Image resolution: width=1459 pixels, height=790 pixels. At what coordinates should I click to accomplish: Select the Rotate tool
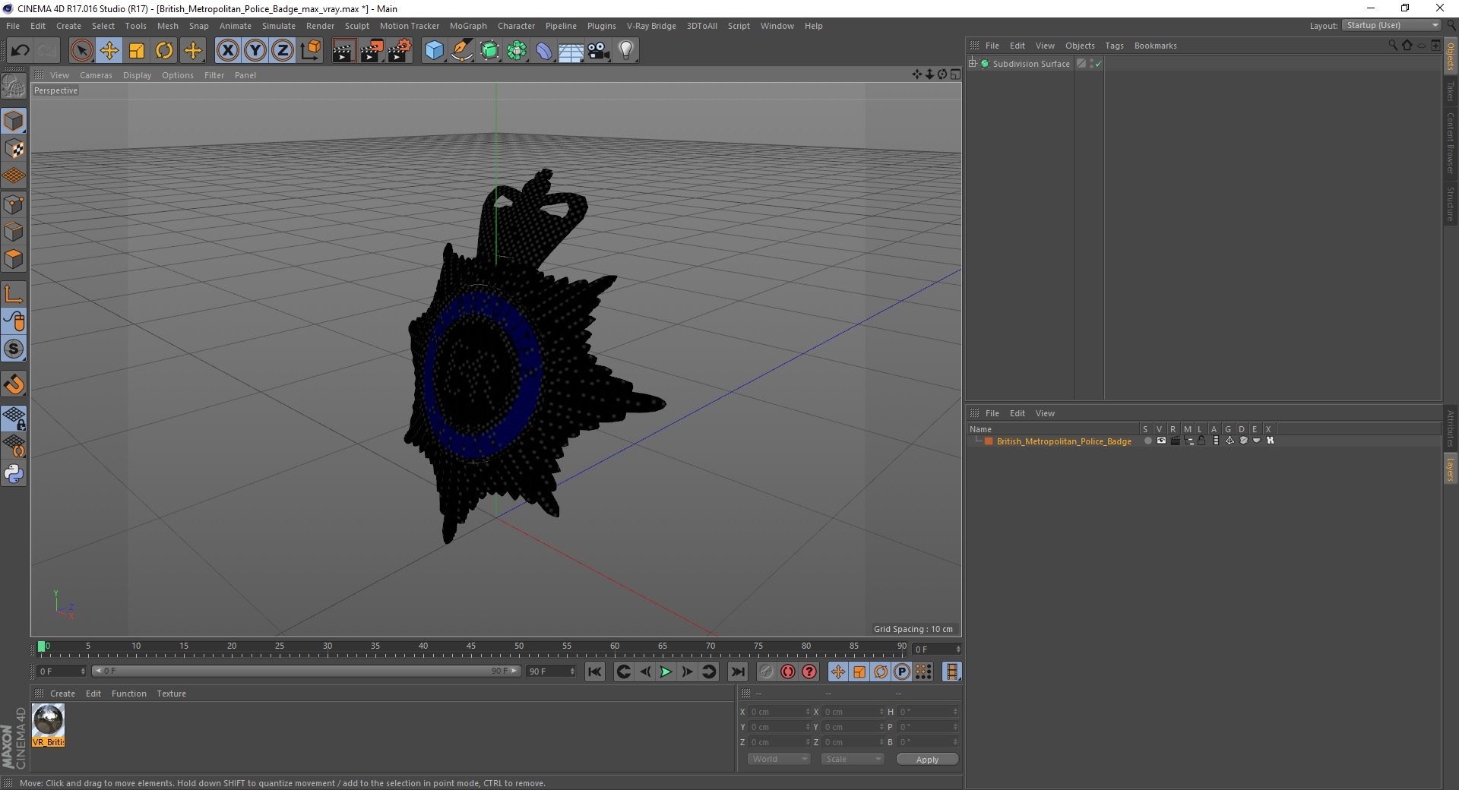pyautogui.click(x=164, y=51)
